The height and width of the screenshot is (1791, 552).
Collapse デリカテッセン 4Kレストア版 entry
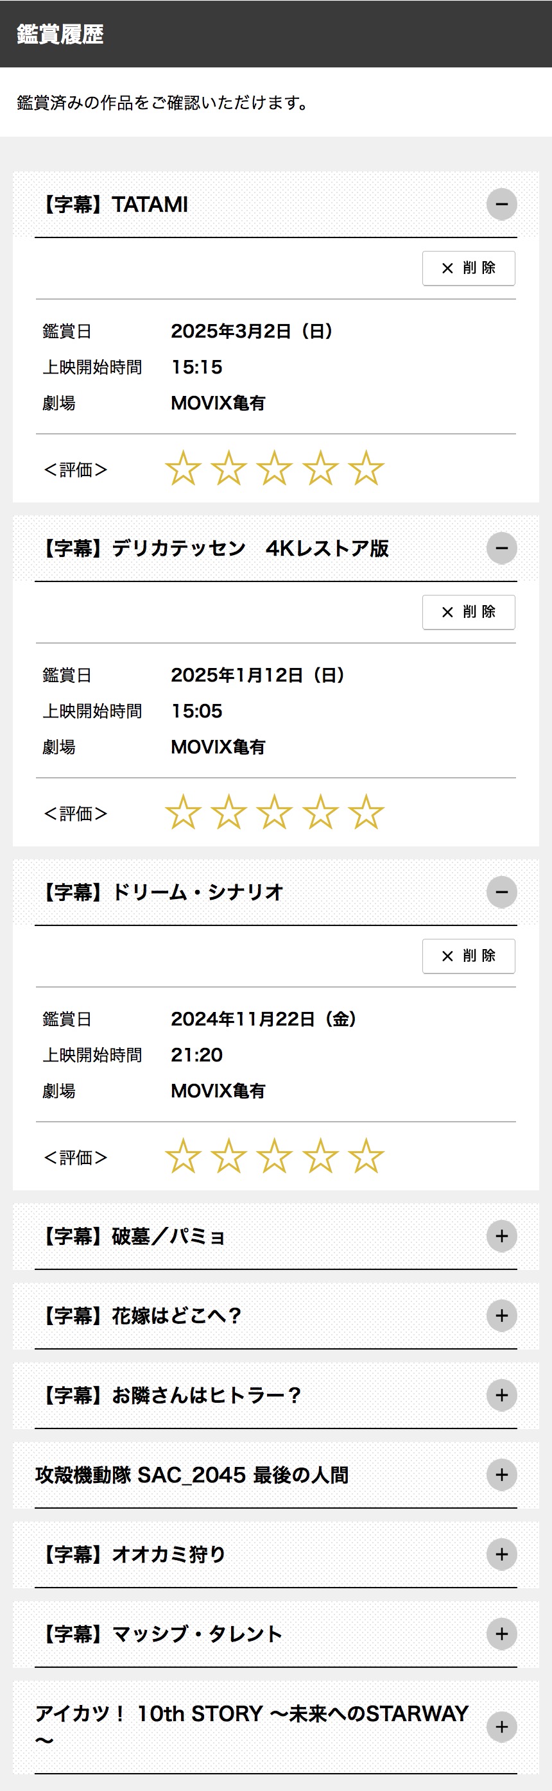(x=501, y=549)
